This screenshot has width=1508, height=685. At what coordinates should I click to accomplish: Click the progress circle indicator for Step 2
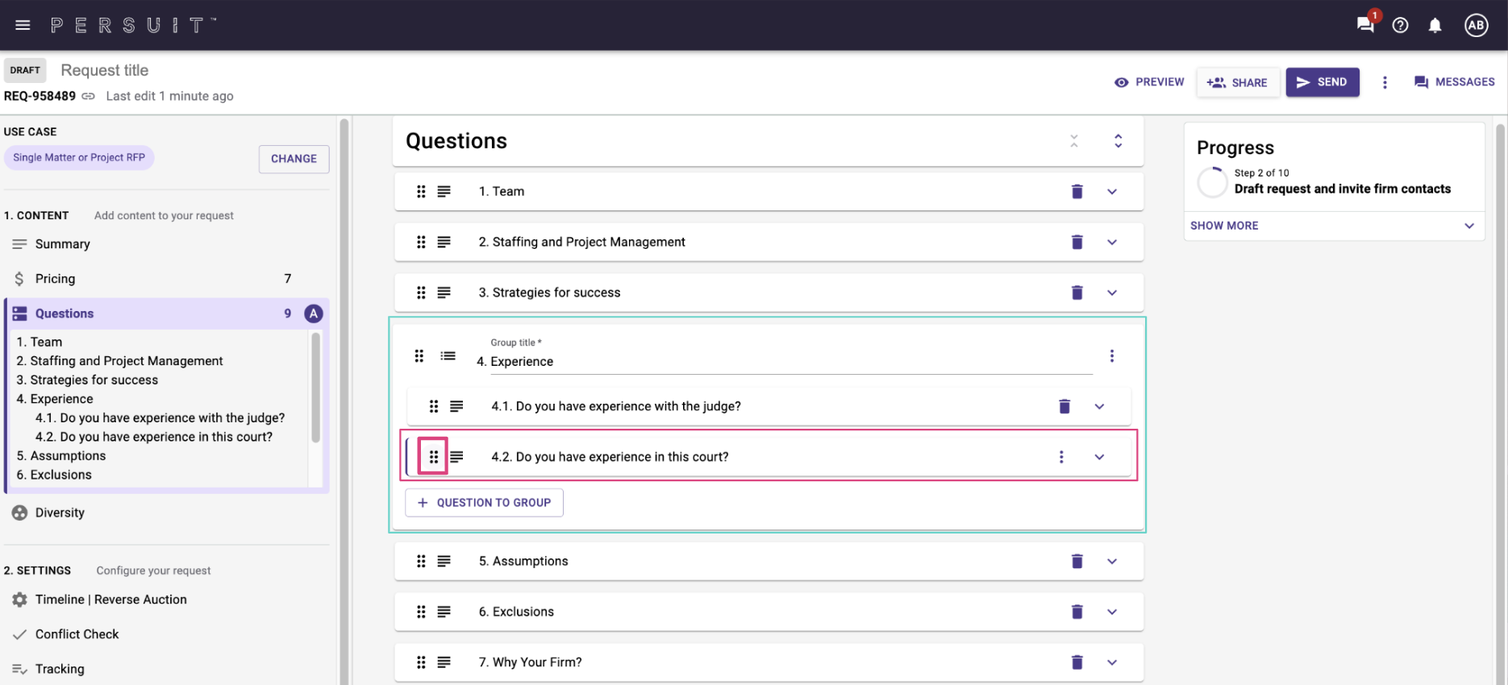coord(1212,182)
